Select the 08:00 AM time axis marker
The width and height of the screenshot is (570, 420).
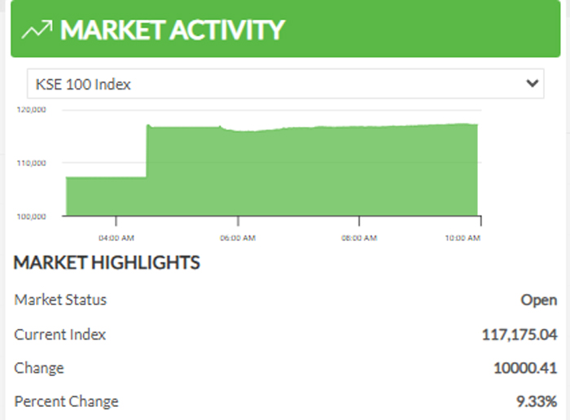(358, 238)
